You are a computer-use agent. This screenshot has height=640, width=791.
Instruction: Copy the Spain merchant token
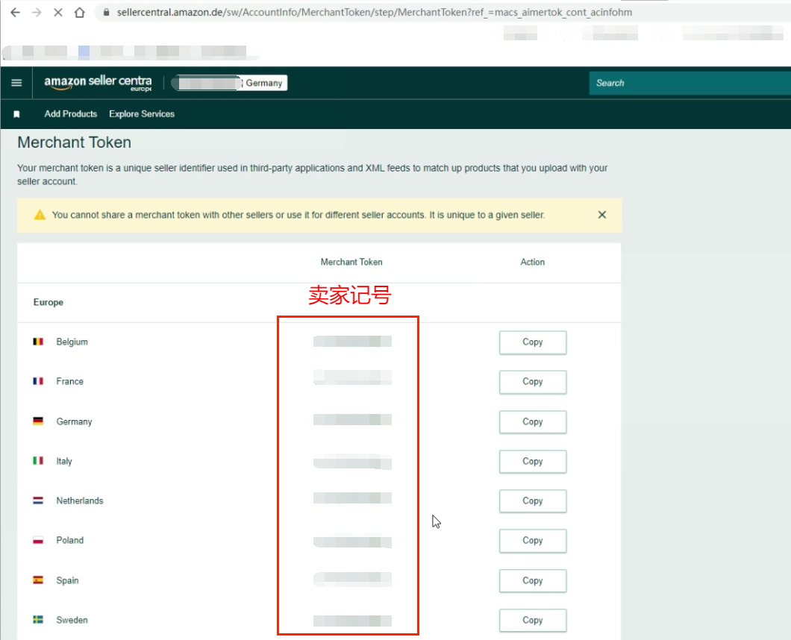click(533, 580)
